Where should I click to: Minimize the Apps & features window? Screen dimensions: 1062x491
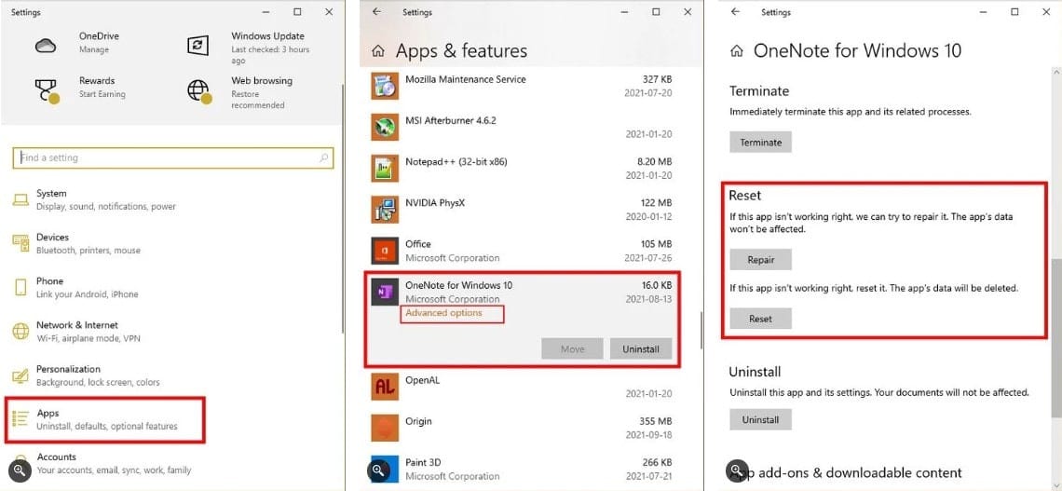(x=624, y=12)
